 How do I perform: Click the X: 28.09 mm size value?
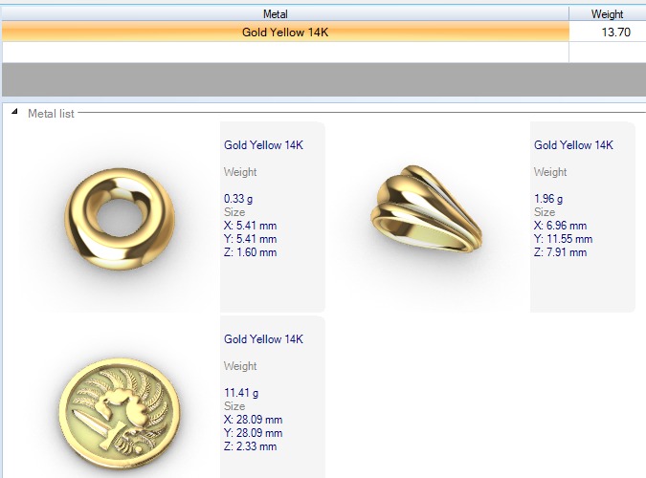253,420
